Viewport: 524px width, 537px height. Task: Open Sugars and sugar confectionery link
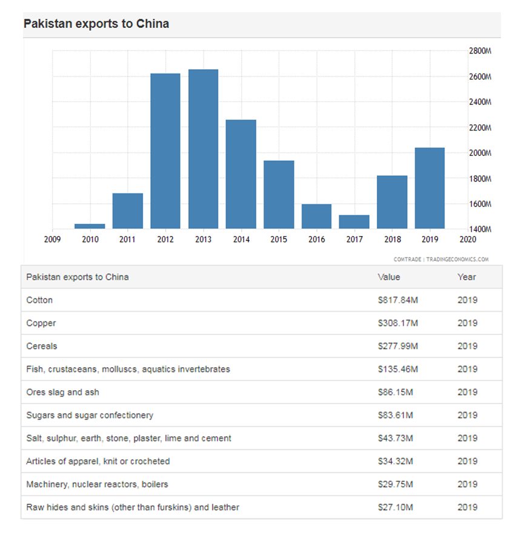tap(90, 415)
